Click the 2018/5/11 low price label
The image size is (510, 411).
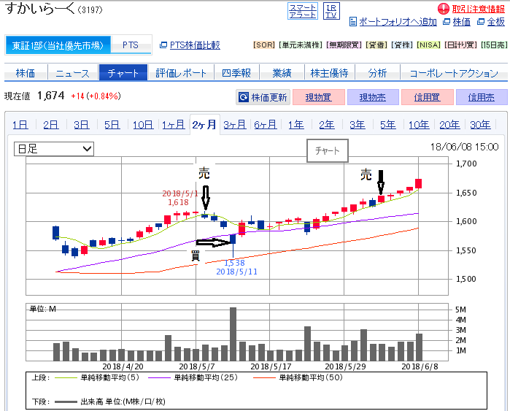click(x=236, y=267)
